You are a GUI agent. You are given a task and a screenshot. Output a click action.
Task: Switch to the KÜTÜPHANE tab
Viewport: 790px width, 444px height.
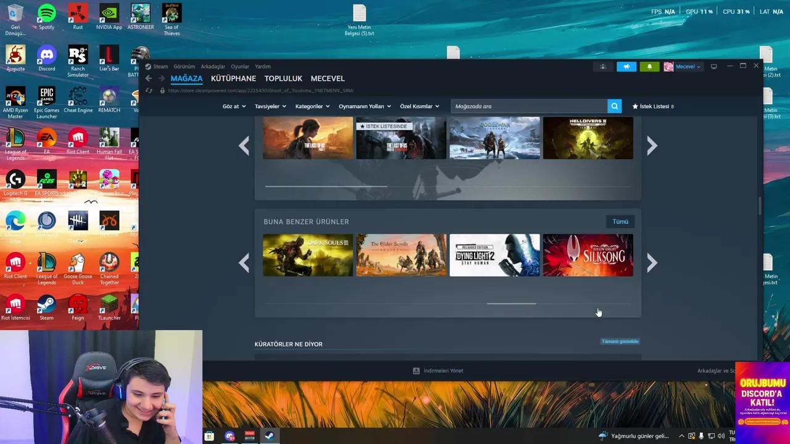233,78
